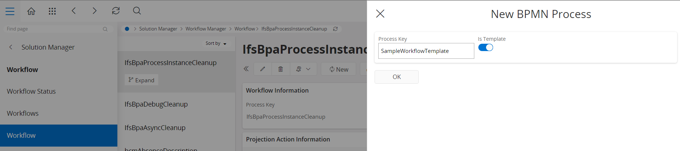Open the search magnifier in the top bar
Viewport: 680px width, 151px height.
click(137, 11)
